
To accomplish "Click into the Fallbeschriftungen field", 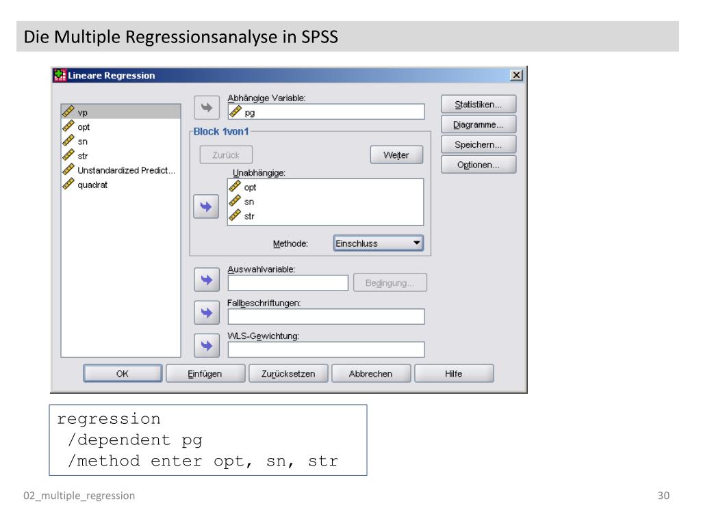I will [x=326, y=317].
